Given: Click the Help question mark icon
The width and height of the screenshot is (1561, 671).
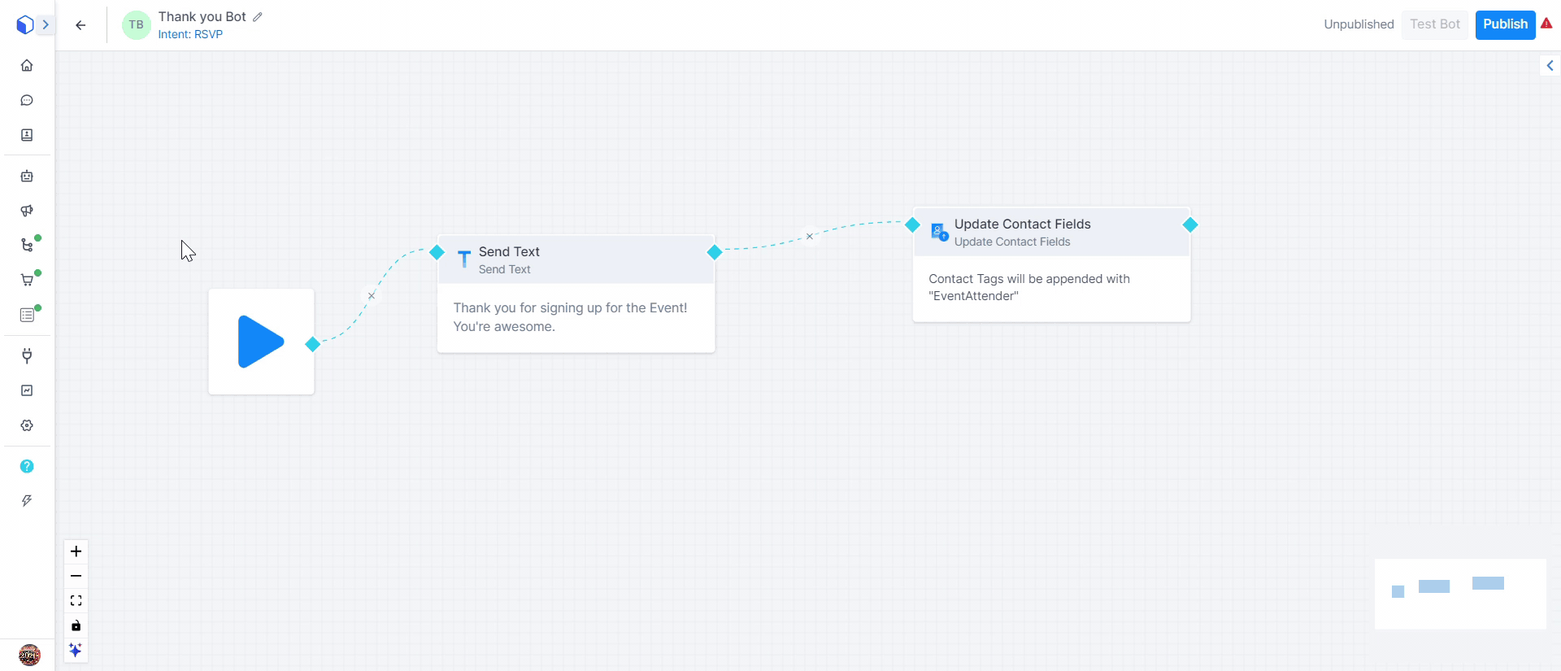Looking at the screenshot, I should pyautogui.click(x=27, y=466).
